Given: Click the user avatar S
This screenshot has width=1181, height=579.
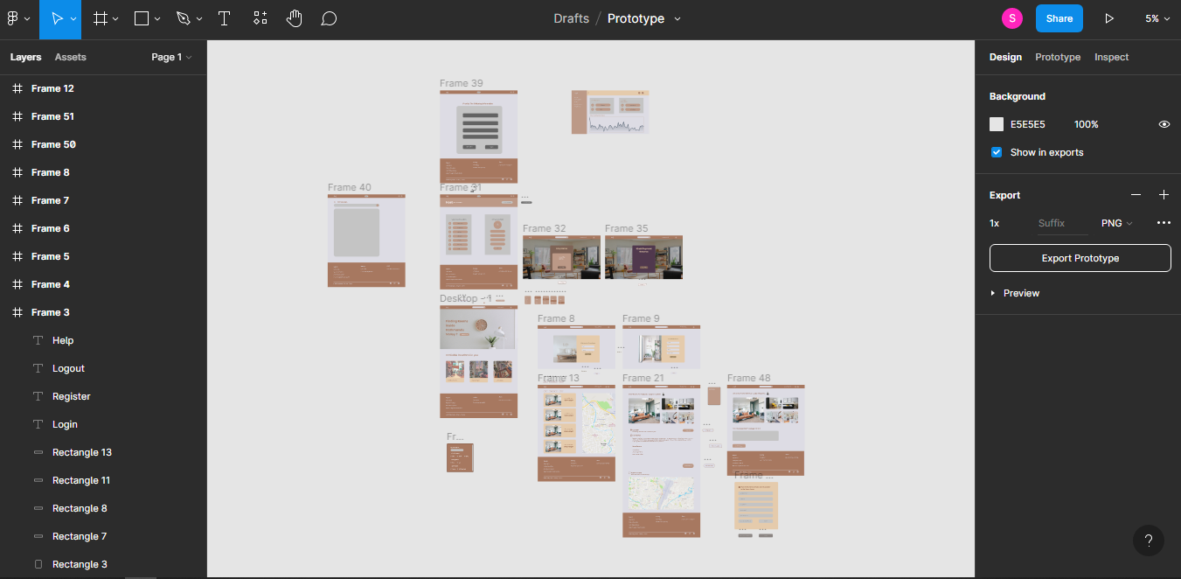Looking at the screenshot, I should [1012, 18].
